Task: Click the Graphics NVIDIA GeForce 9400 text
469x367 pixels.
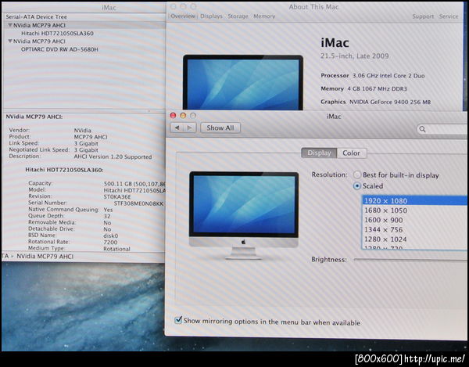Action: tap(376, 102)
